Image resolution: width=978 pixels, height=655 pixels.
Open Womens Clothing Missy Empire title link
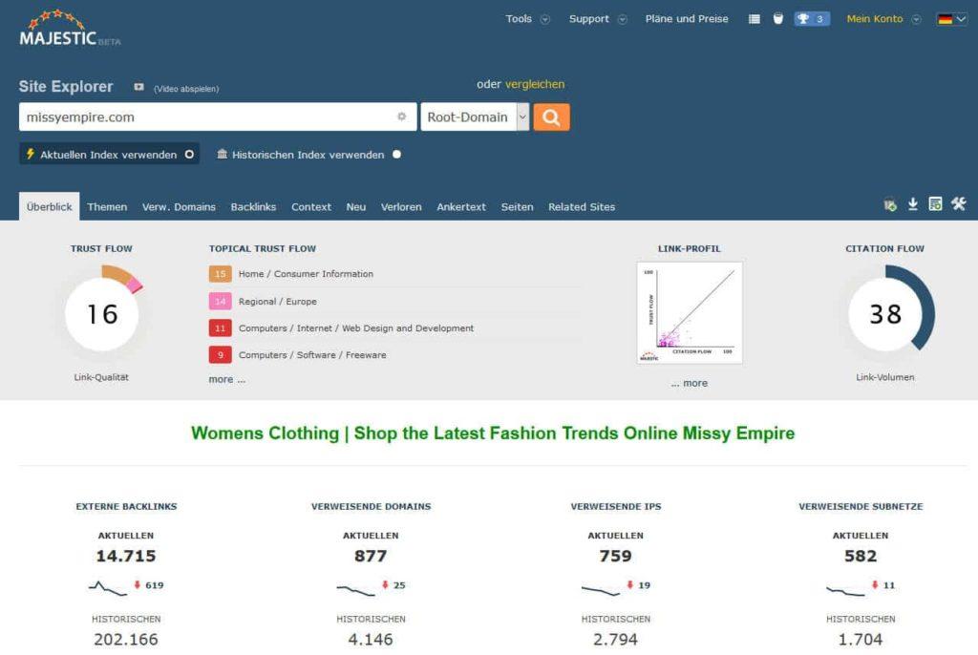coord(493,433)
